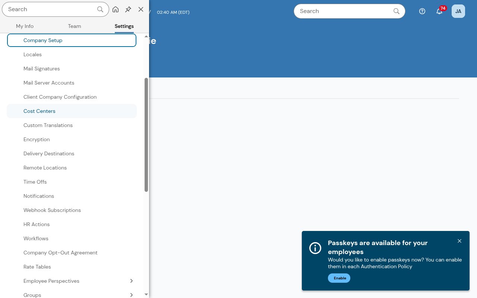Viewport: 477px width, 298px height.
Task: Open the help question mark icon
Action: point(422,11)
